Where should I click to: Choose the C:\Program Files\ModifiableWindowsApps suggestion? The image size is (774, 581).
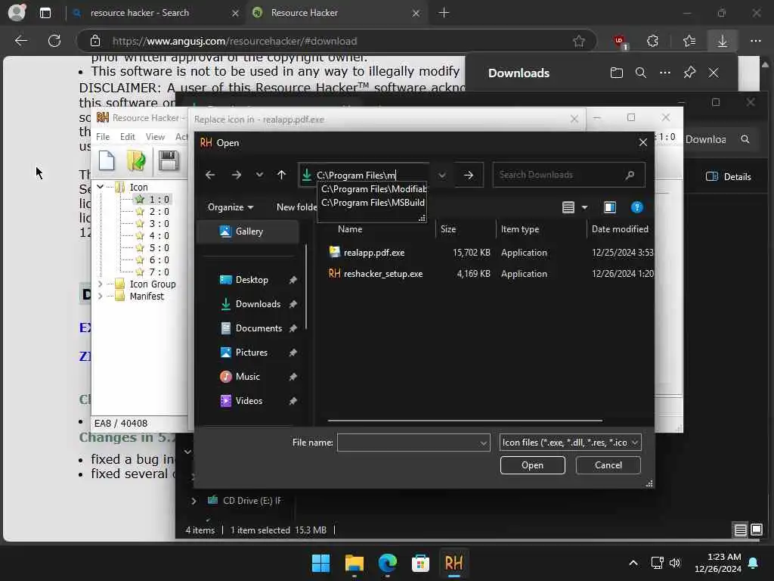pos(373,188)
